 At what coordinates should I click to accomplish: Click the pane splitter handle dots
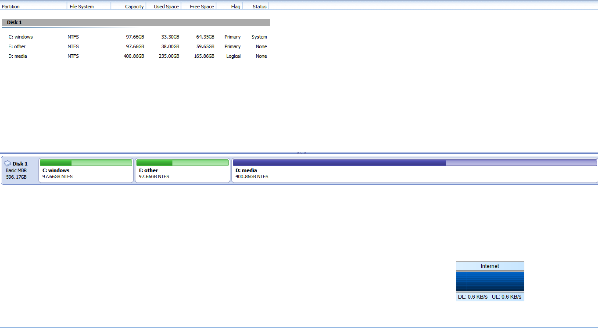pyautogui.click(x=301, y=153)
